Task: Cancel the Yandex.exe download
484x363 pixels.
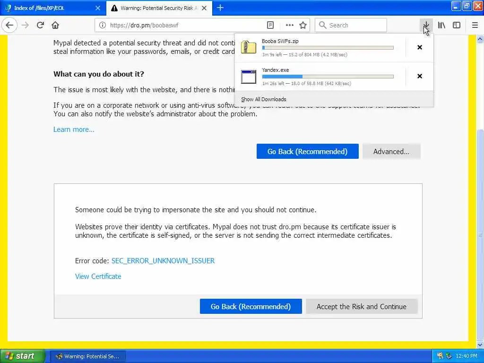Action: pos(420,76)
